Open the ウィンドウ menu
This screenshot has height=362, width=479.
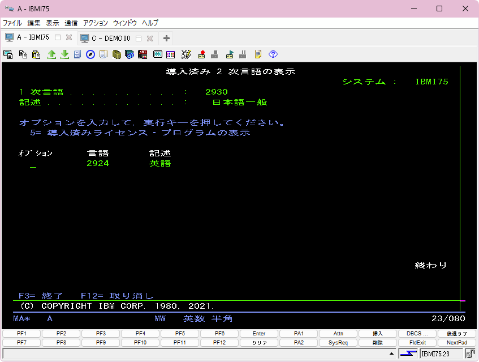pyautogui.click(x=124, y=23)
